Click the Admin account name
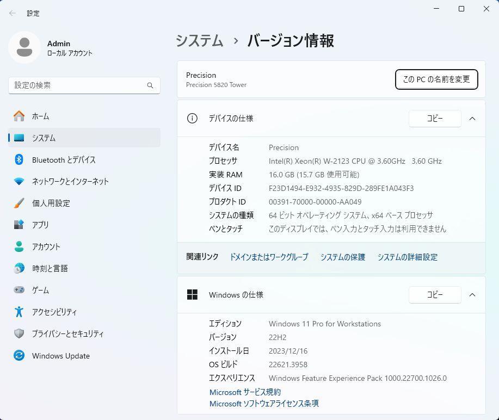The image size is (499, 420). (59, 44)
